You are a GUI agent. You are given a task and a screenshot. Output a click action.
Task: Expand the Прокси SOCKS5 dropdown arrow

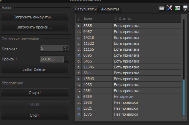pos(66,59)
